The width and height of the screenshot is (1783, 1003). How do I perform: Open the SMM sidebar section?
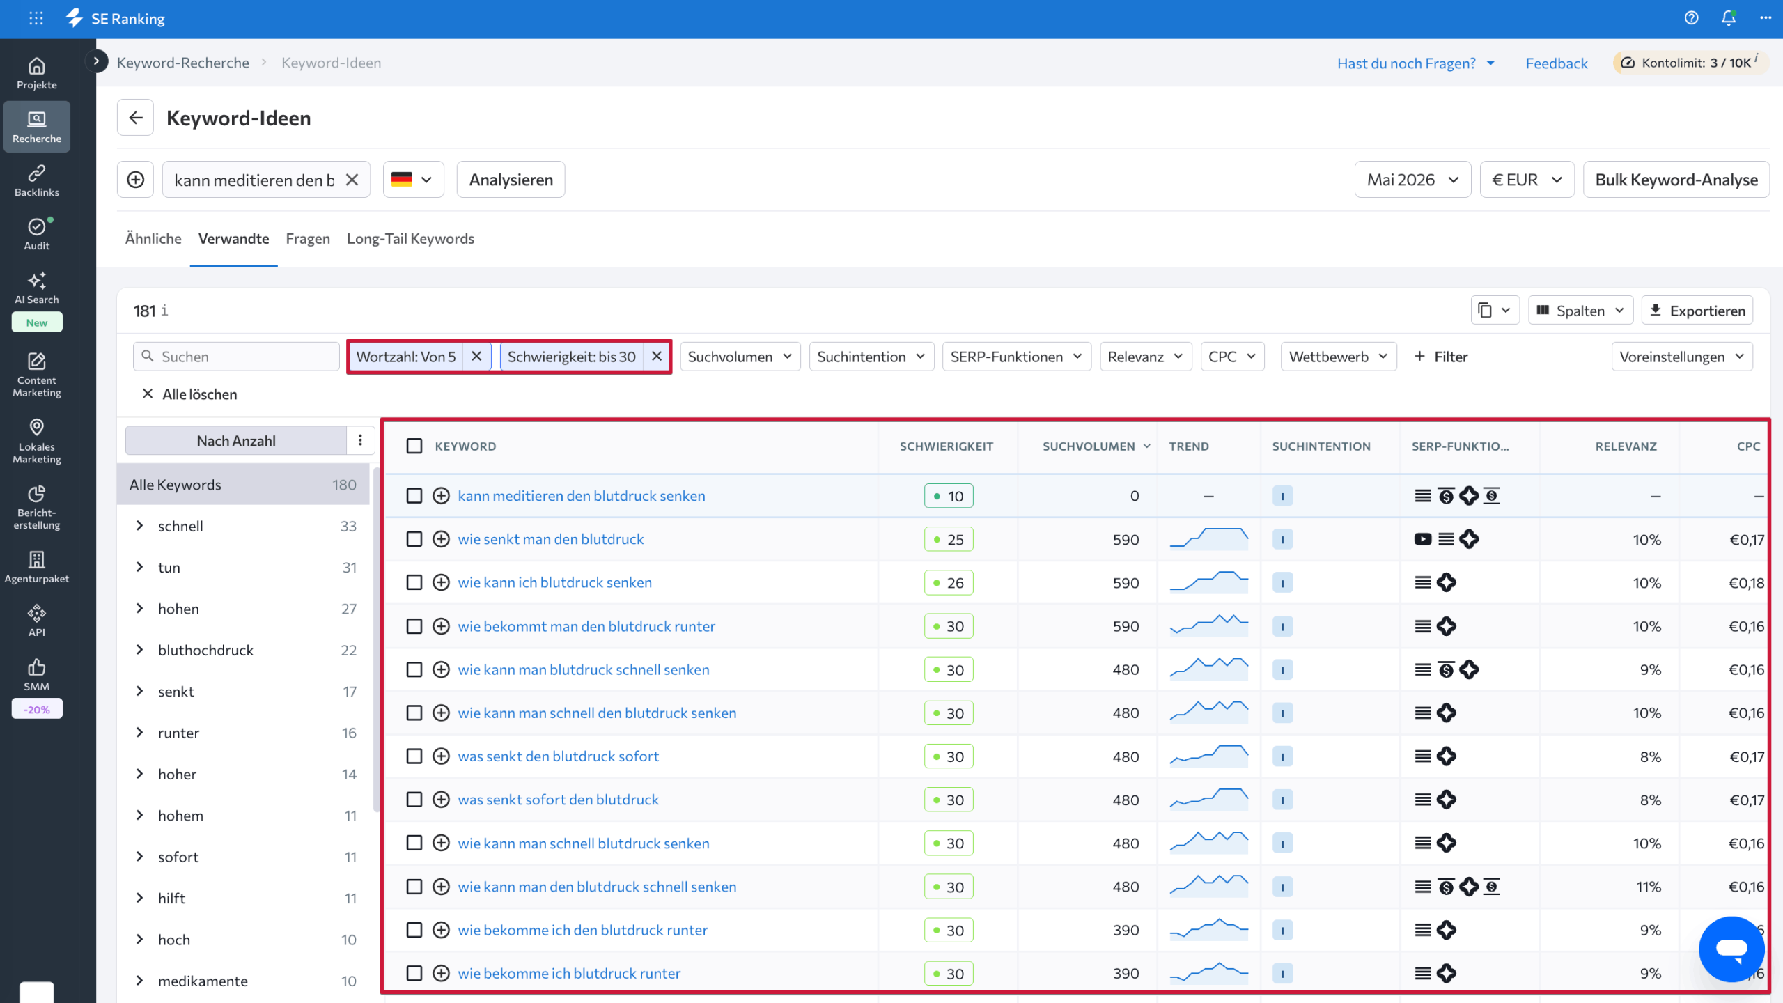coord(37,675)
